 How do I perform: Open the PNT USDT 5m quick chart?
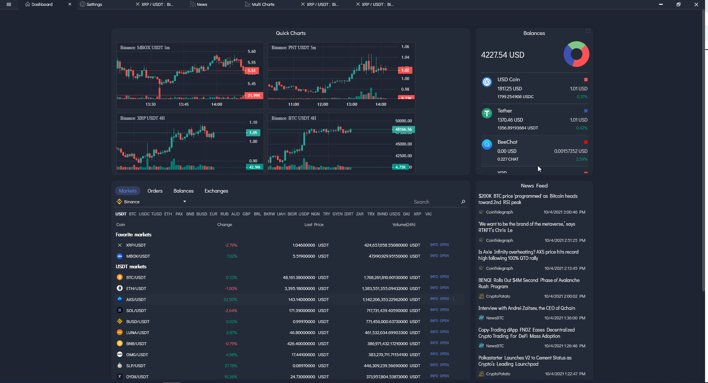342,75
